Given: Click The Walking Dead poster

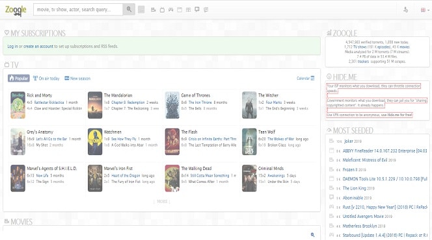Looking at the screenshot, I should (x=172, y=178).
